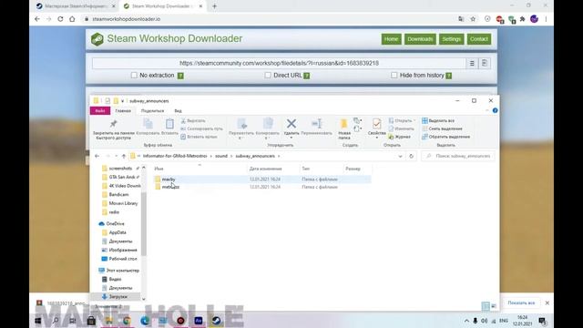Click the search subway_announcers field
Image resolution: width=583 pixels, height=328 pixels.
tap(458, 156)
